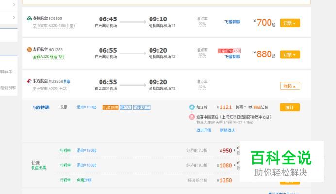Click the 12岁以上 tag
Image resolution: width=336 pixels, height=194 pixels.
point(142,107)
